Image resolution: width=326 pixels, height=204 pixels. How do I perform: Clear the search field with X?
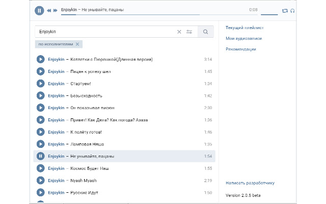pyautogui.click(x=179, y=32)
